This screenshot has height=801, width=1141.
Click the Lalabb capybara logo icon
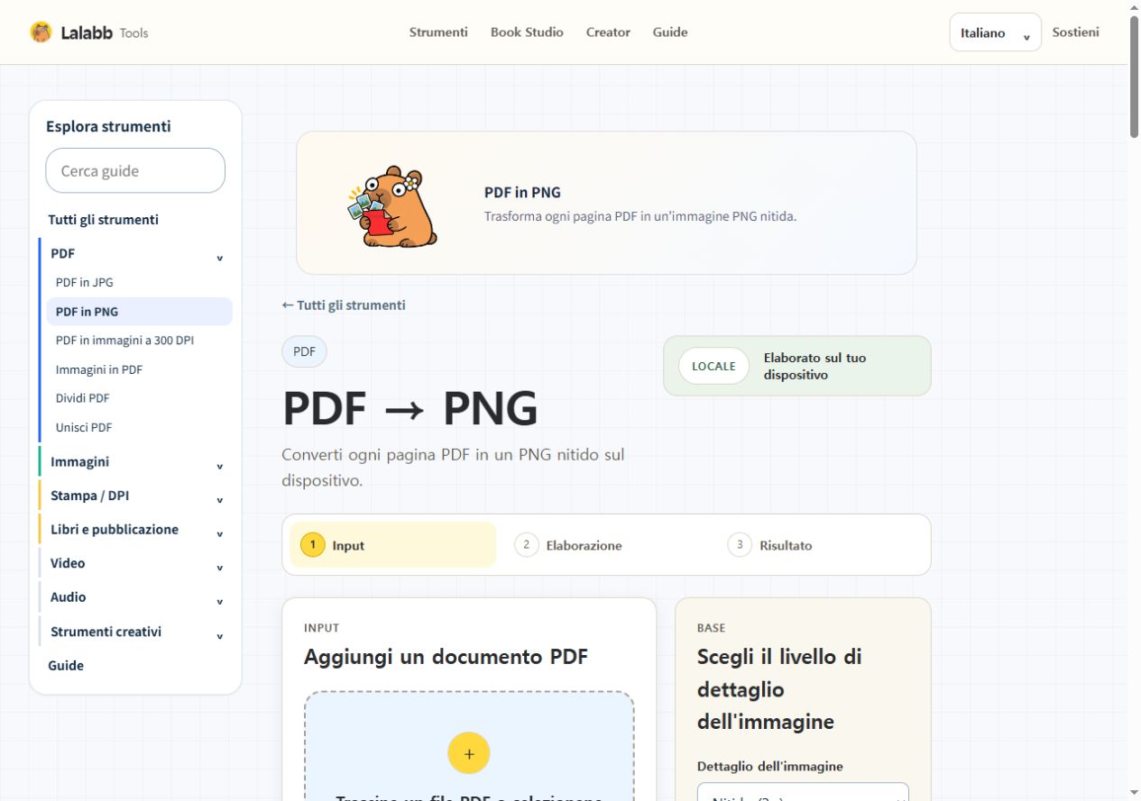click(x=41, y=32)
